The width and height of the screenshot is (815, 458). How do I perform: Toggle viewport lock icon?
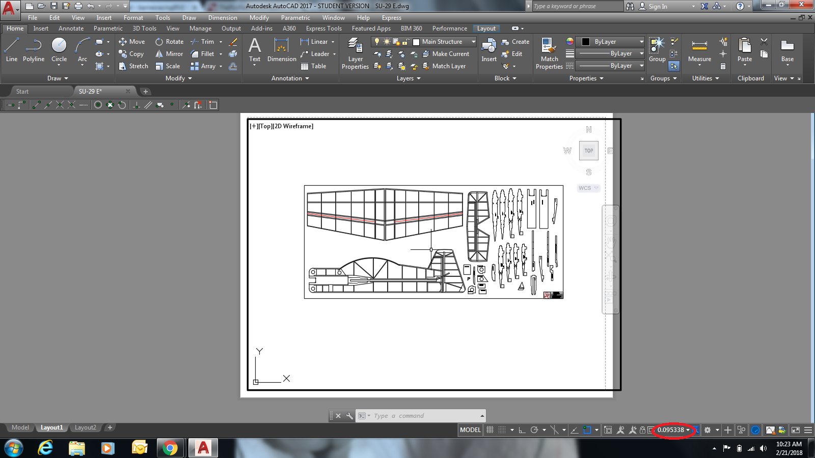click(x=643, y=430)
